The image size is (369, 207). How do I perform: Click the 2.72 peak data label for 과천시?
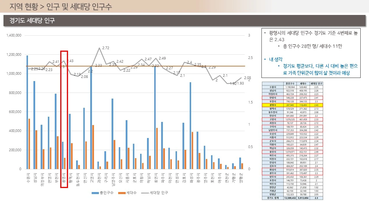pyautogui.click(x=106, y=48)
